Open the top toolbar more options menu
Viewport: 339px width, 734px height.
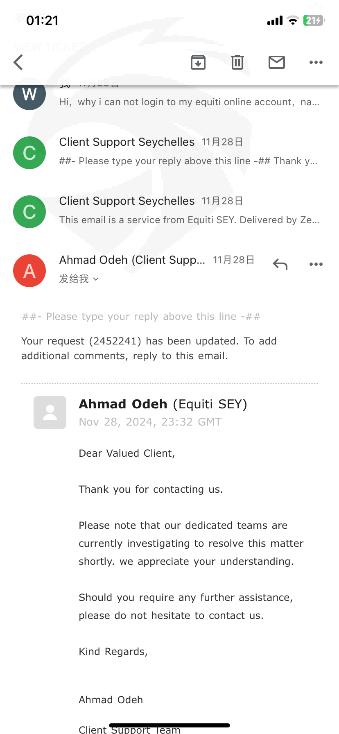[x=316, y=62]
